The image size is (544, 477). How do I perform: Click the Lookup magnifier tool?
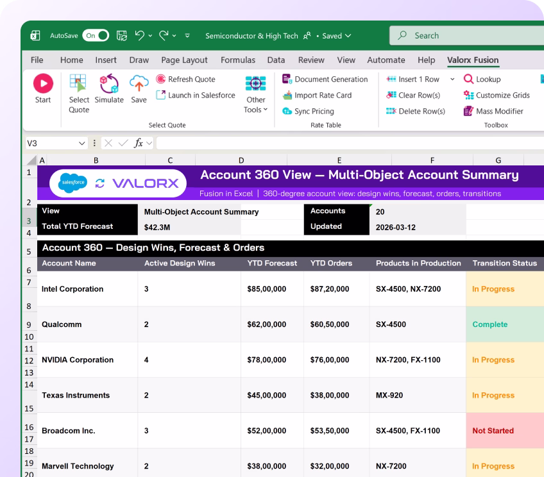482,79
